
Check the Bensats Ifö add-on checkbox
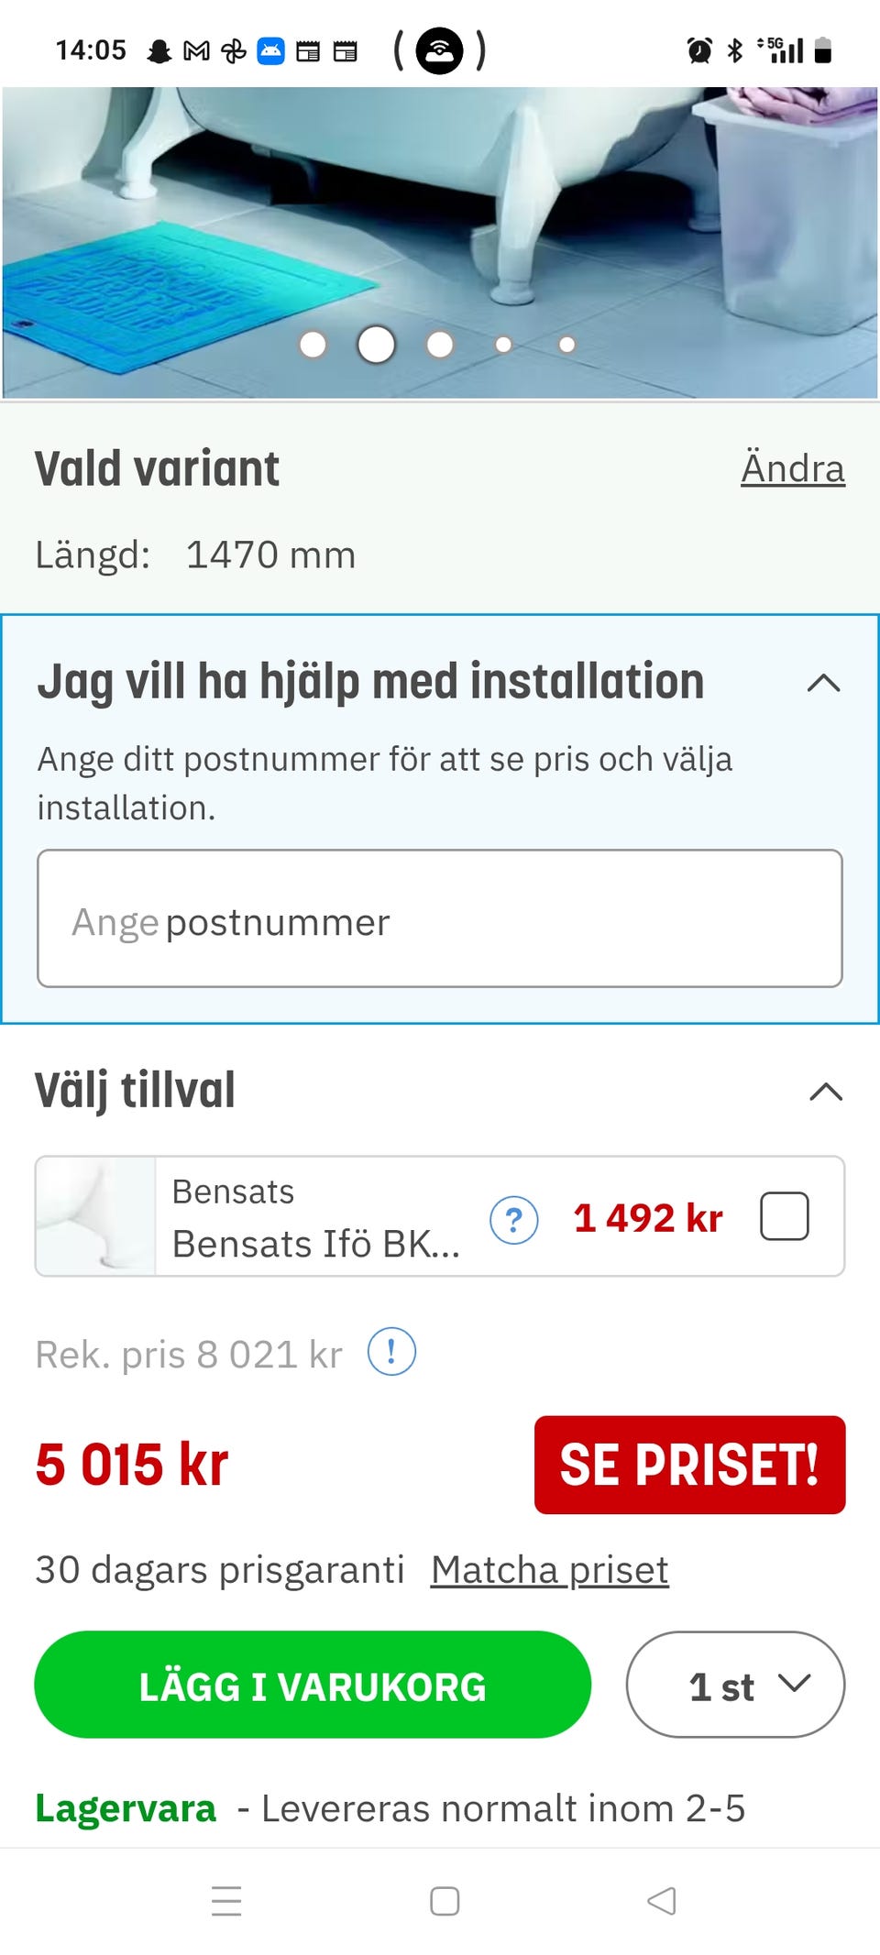pyautogui.click(x=785, y=1216)
